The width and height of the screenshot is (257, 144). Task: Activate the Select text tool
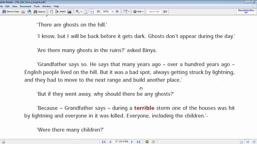[x=61, y=12]
